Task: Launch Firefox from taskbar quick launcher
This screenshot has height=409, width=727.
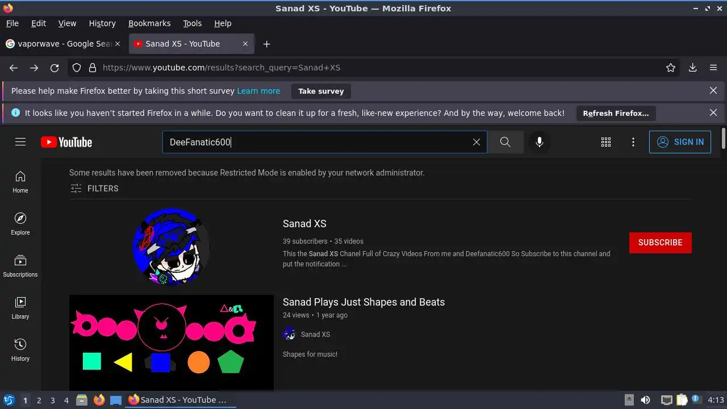Action: pos(99,400)
